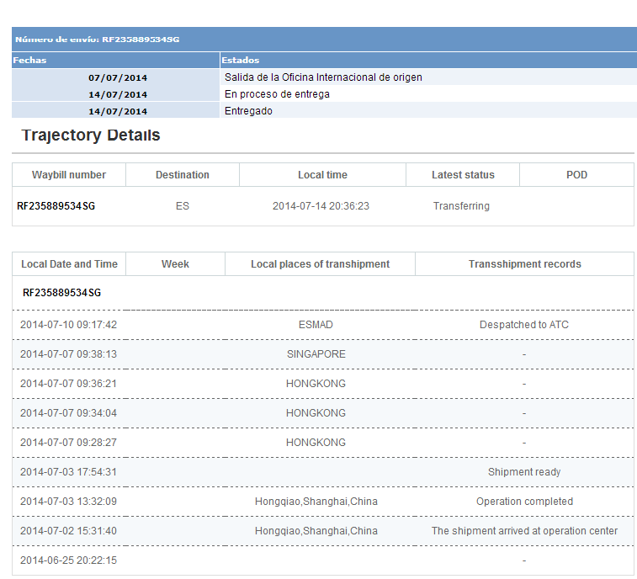Select the "Local places of transhipment" header

point(320,264)
